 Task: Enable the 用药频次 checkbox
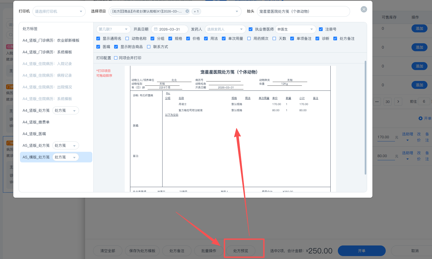pos(249,38)
